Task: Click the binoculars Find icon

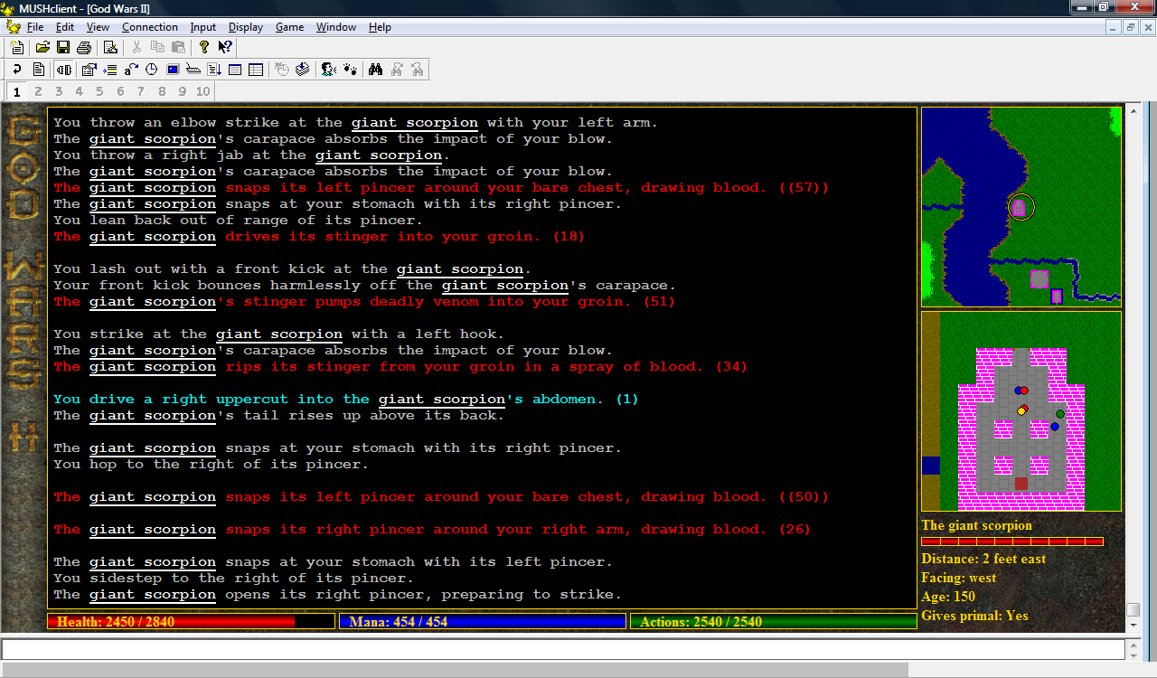Action: 375,70
